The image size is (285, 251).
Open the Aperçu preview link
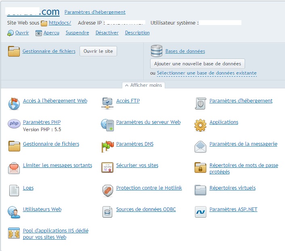[51, 33]
